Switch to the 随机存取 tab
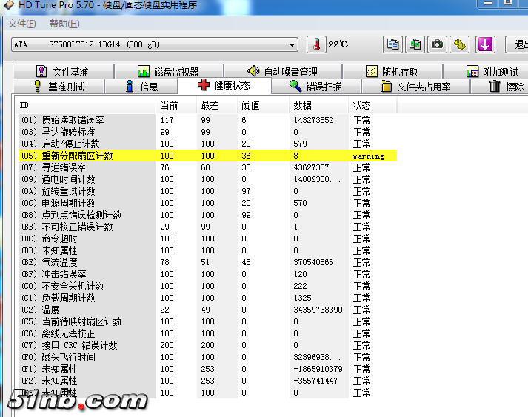 [392, 72]
